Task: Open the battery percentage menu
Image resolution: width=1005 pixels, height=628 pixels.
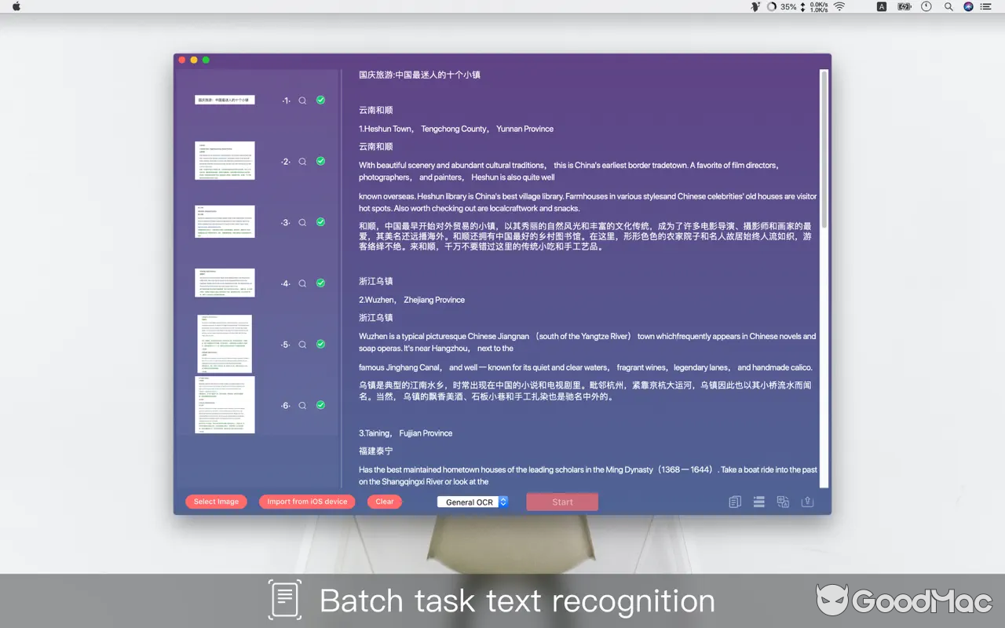Action: pyautogui.click(x=786, y=6)
